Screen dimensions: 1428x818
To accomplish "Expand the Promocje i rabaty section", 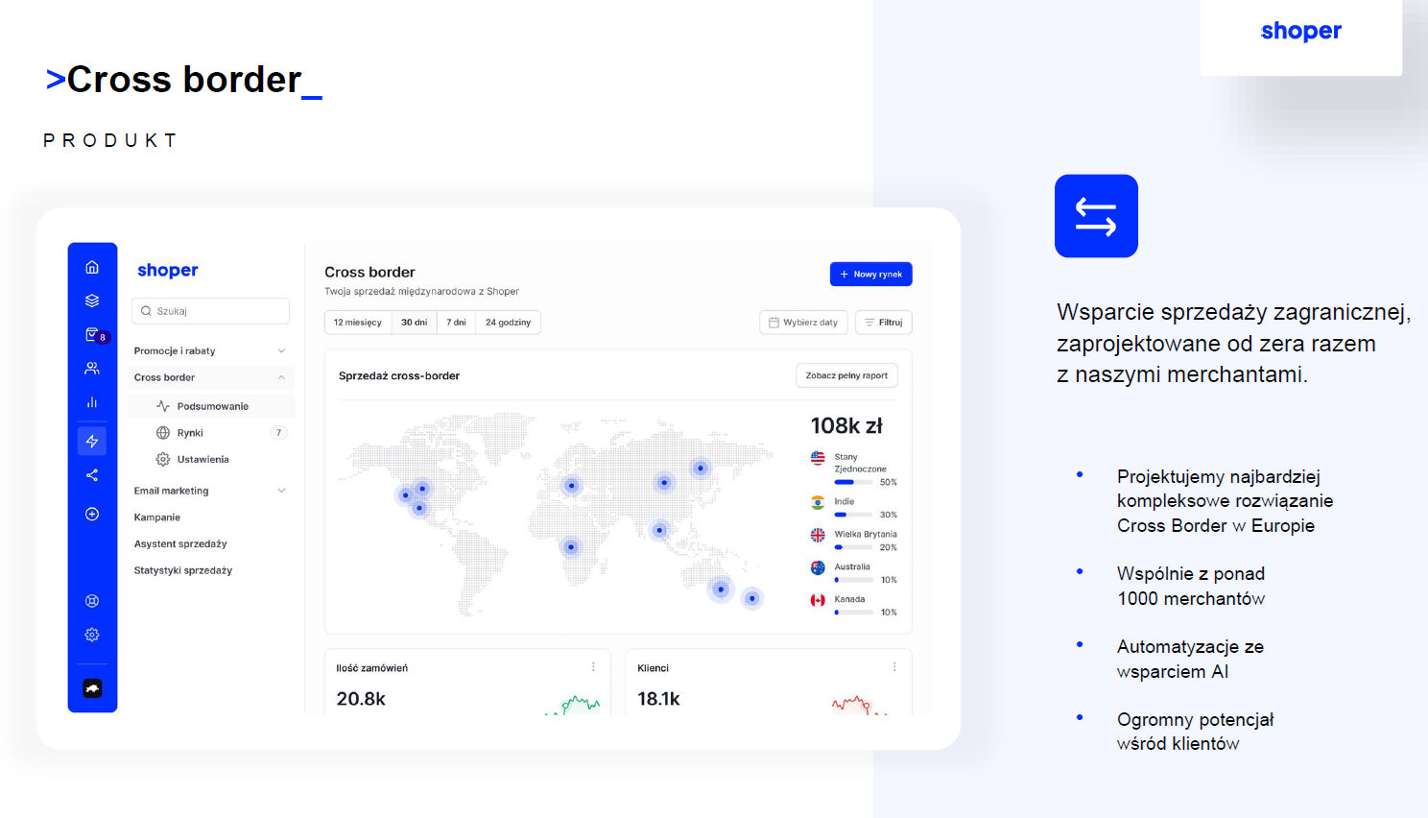I will (209, 351).
